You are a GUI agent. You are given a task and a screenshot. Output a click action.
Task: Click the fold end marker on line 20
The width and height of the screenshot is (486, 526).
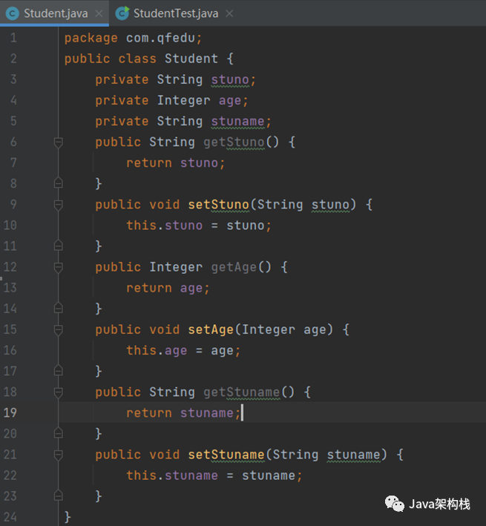[x=58, y=433]
